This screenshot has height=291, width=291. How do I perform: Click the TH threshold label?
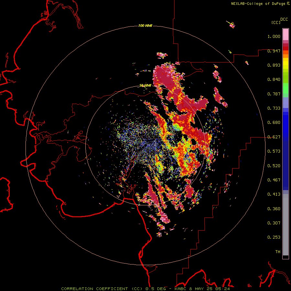[x=278, y=252]
